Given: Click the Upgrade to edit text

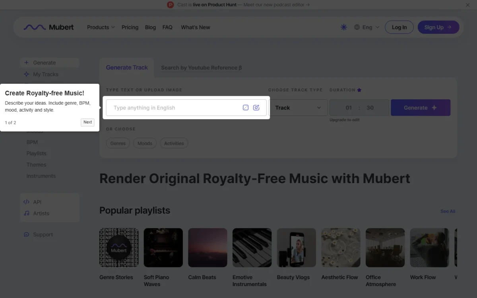Looking at the screenshot, I should [345, 120].
